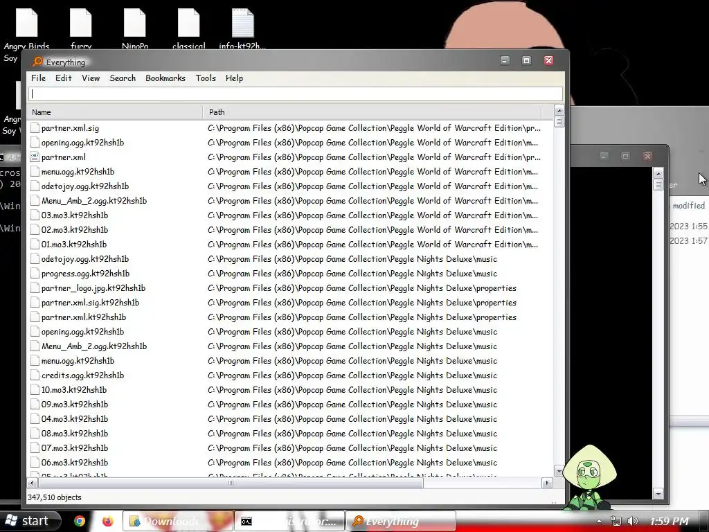Click file icon of partner.xml.kt92hsh1b
Image resolution: width=709 pixels, height=532 pixels.
point(35,317)
